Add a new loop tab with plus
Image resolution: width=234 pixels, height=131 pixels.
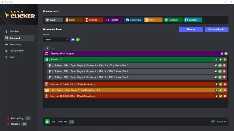tap(53, 49)
